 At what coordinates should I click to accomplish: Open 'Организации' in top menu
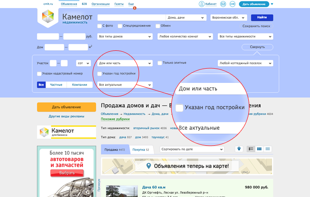click(101, 4)
